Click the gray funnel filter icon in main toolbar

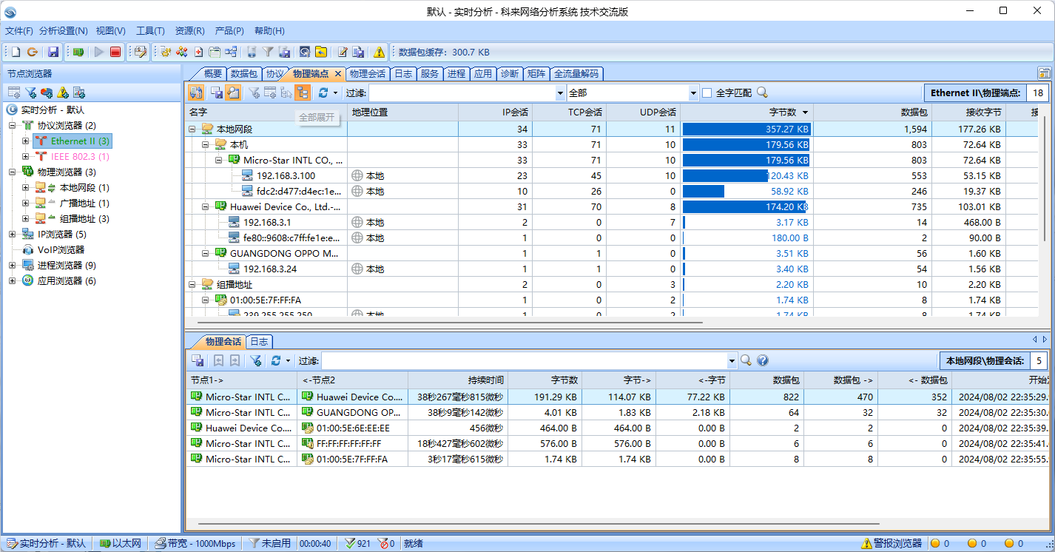point(268,52)
